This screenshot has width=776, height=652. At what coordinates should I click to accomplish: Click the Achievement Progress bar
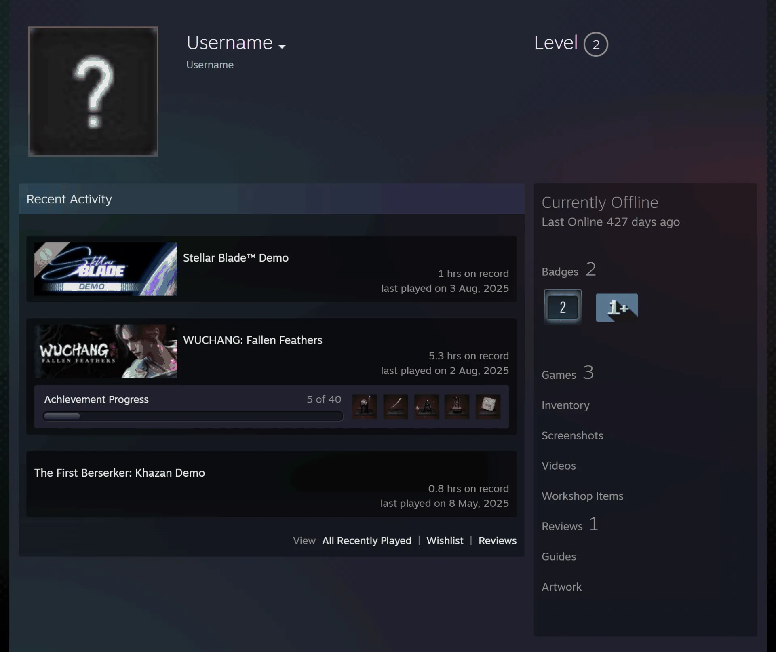pyautogui.click(x=193, y=416)
